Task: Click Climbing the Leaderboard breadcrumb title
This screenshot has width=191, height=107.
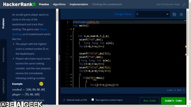Action: point(107,4)
